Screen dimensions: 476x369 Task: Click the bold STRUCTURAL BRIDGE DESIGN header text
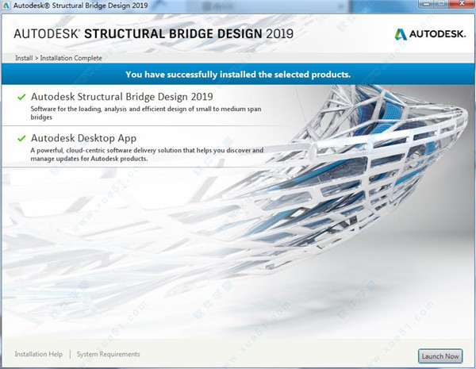click(x=172, y=33)
